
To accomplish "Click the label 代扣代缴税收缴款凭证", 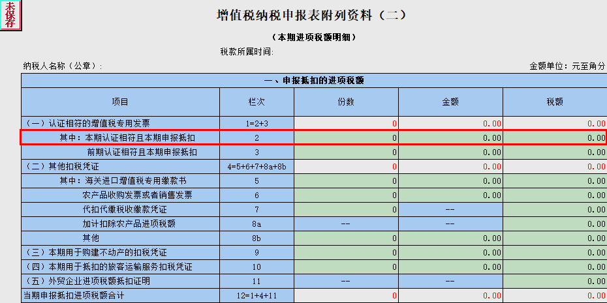I will 125,209.
